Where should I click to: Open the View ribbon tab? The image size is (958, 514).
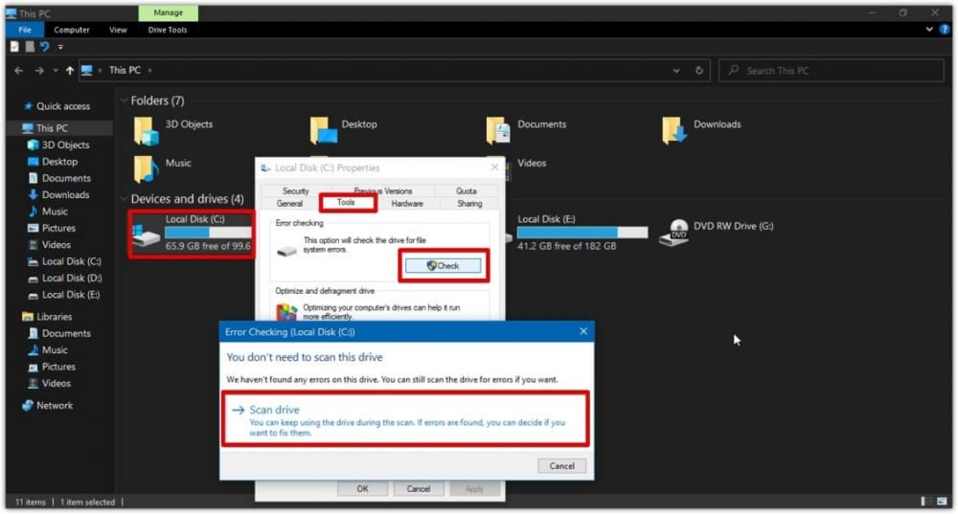118,30
